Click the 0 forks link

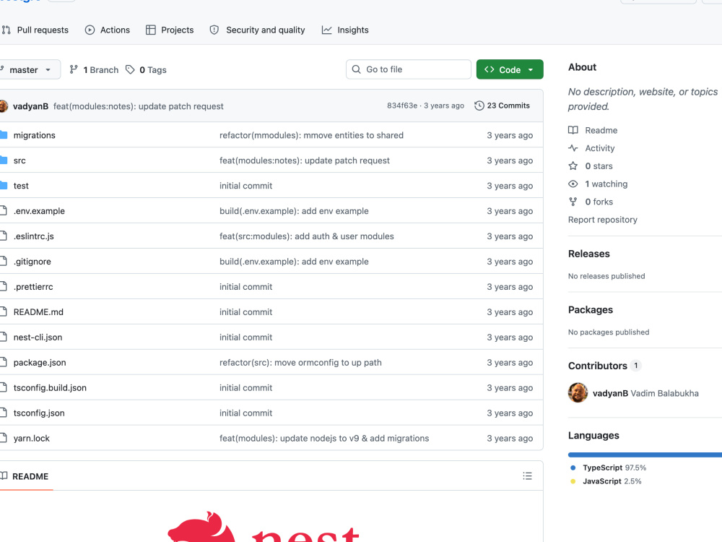tap(599, 202)
